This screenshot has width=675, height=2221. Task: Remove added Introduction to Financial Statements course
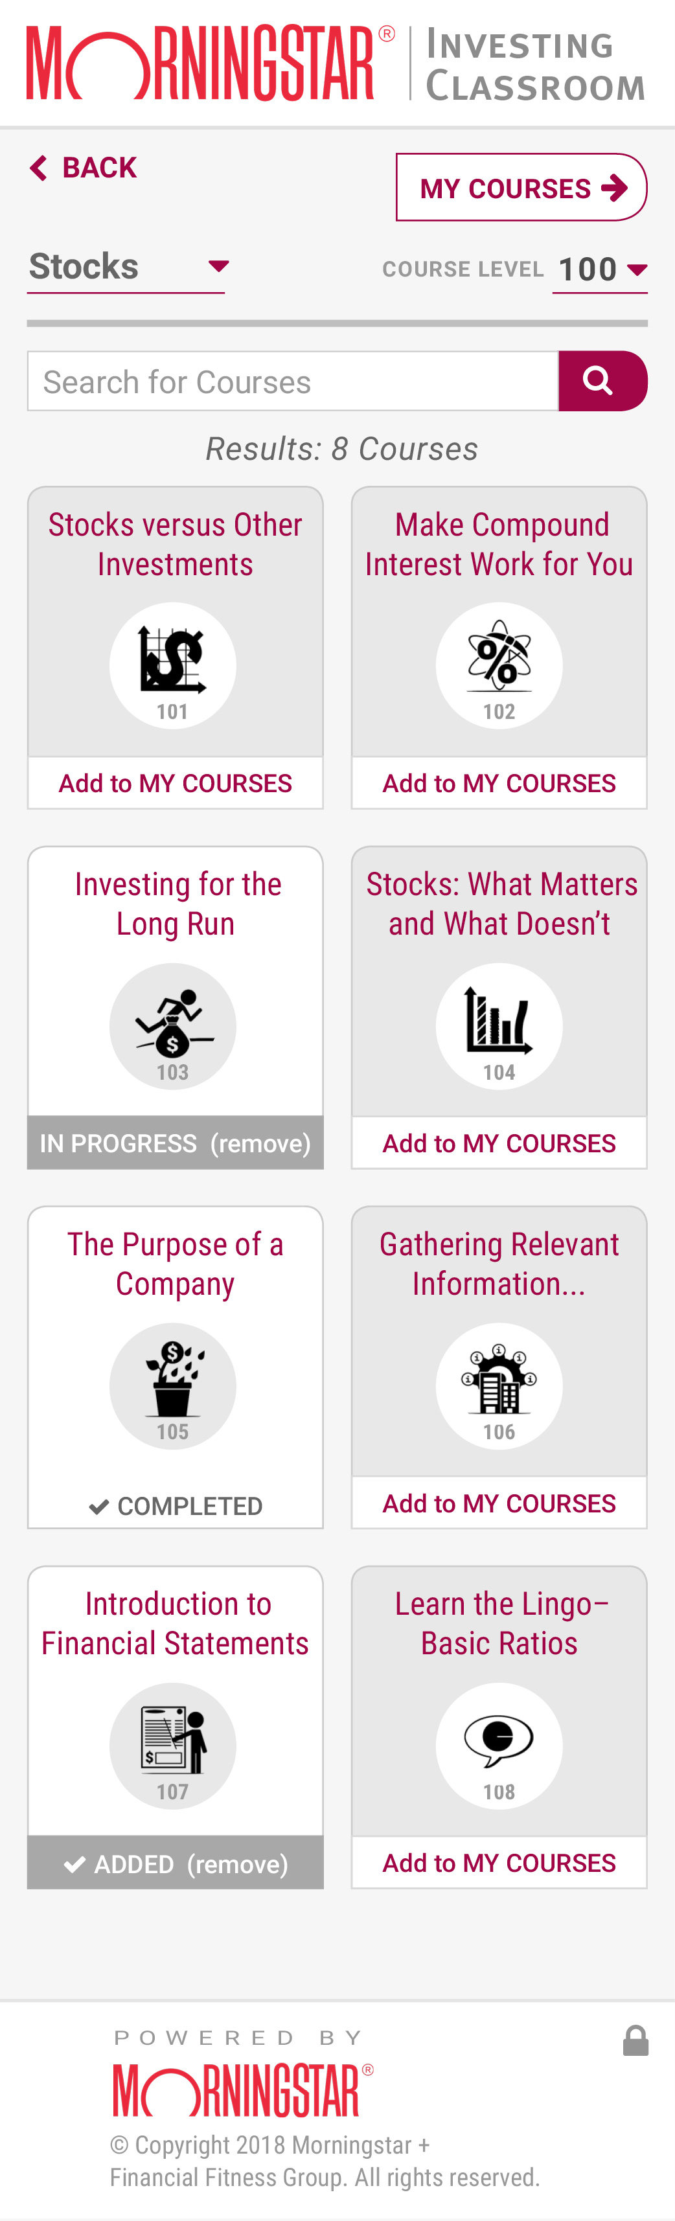(237, 1864)
